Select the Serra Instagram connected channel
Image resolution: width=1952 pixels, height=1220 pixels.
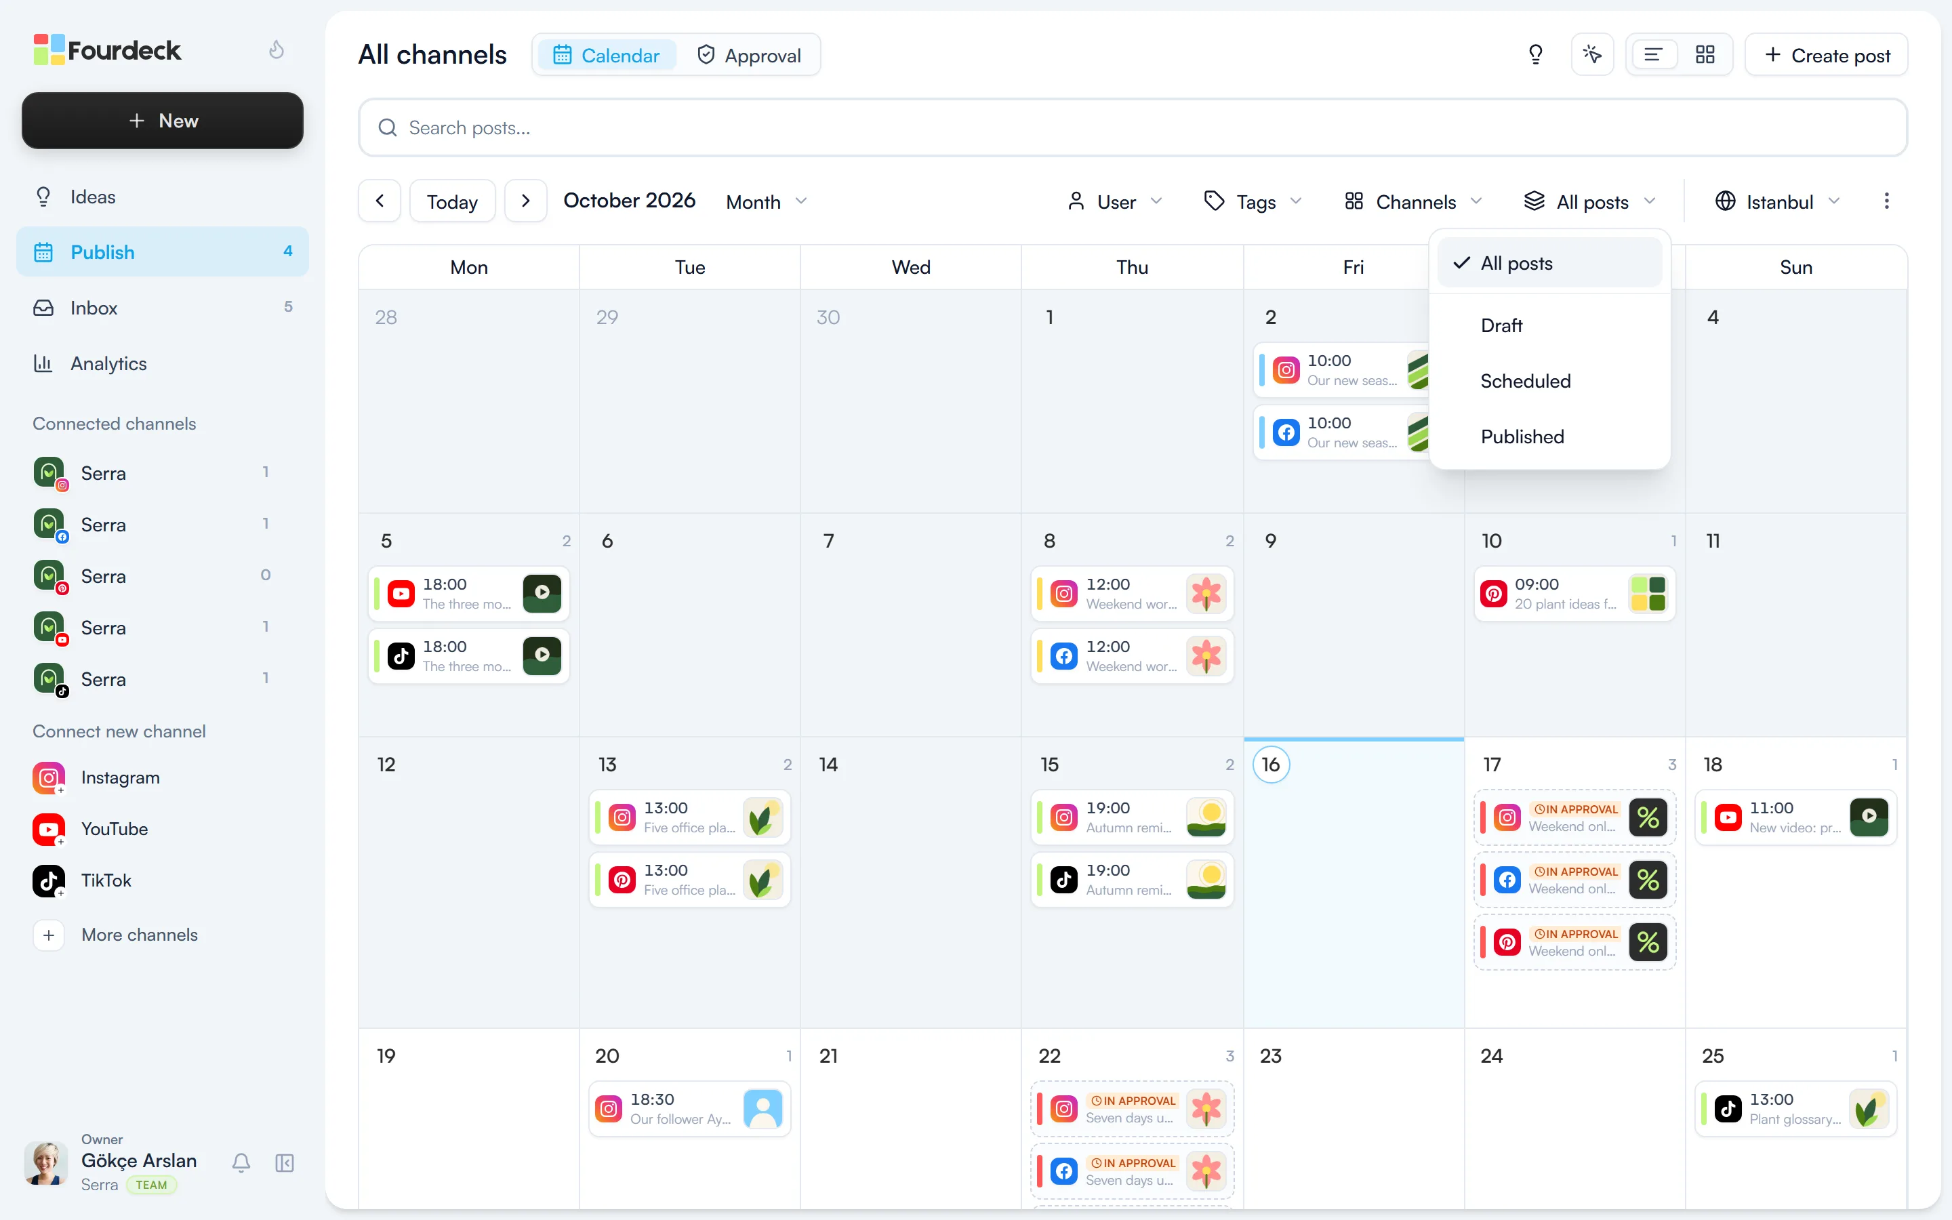click(153, 473)
